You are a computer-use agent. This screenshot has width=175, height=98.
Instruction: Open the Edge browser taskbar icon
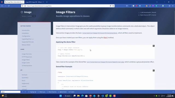[82, 96]
